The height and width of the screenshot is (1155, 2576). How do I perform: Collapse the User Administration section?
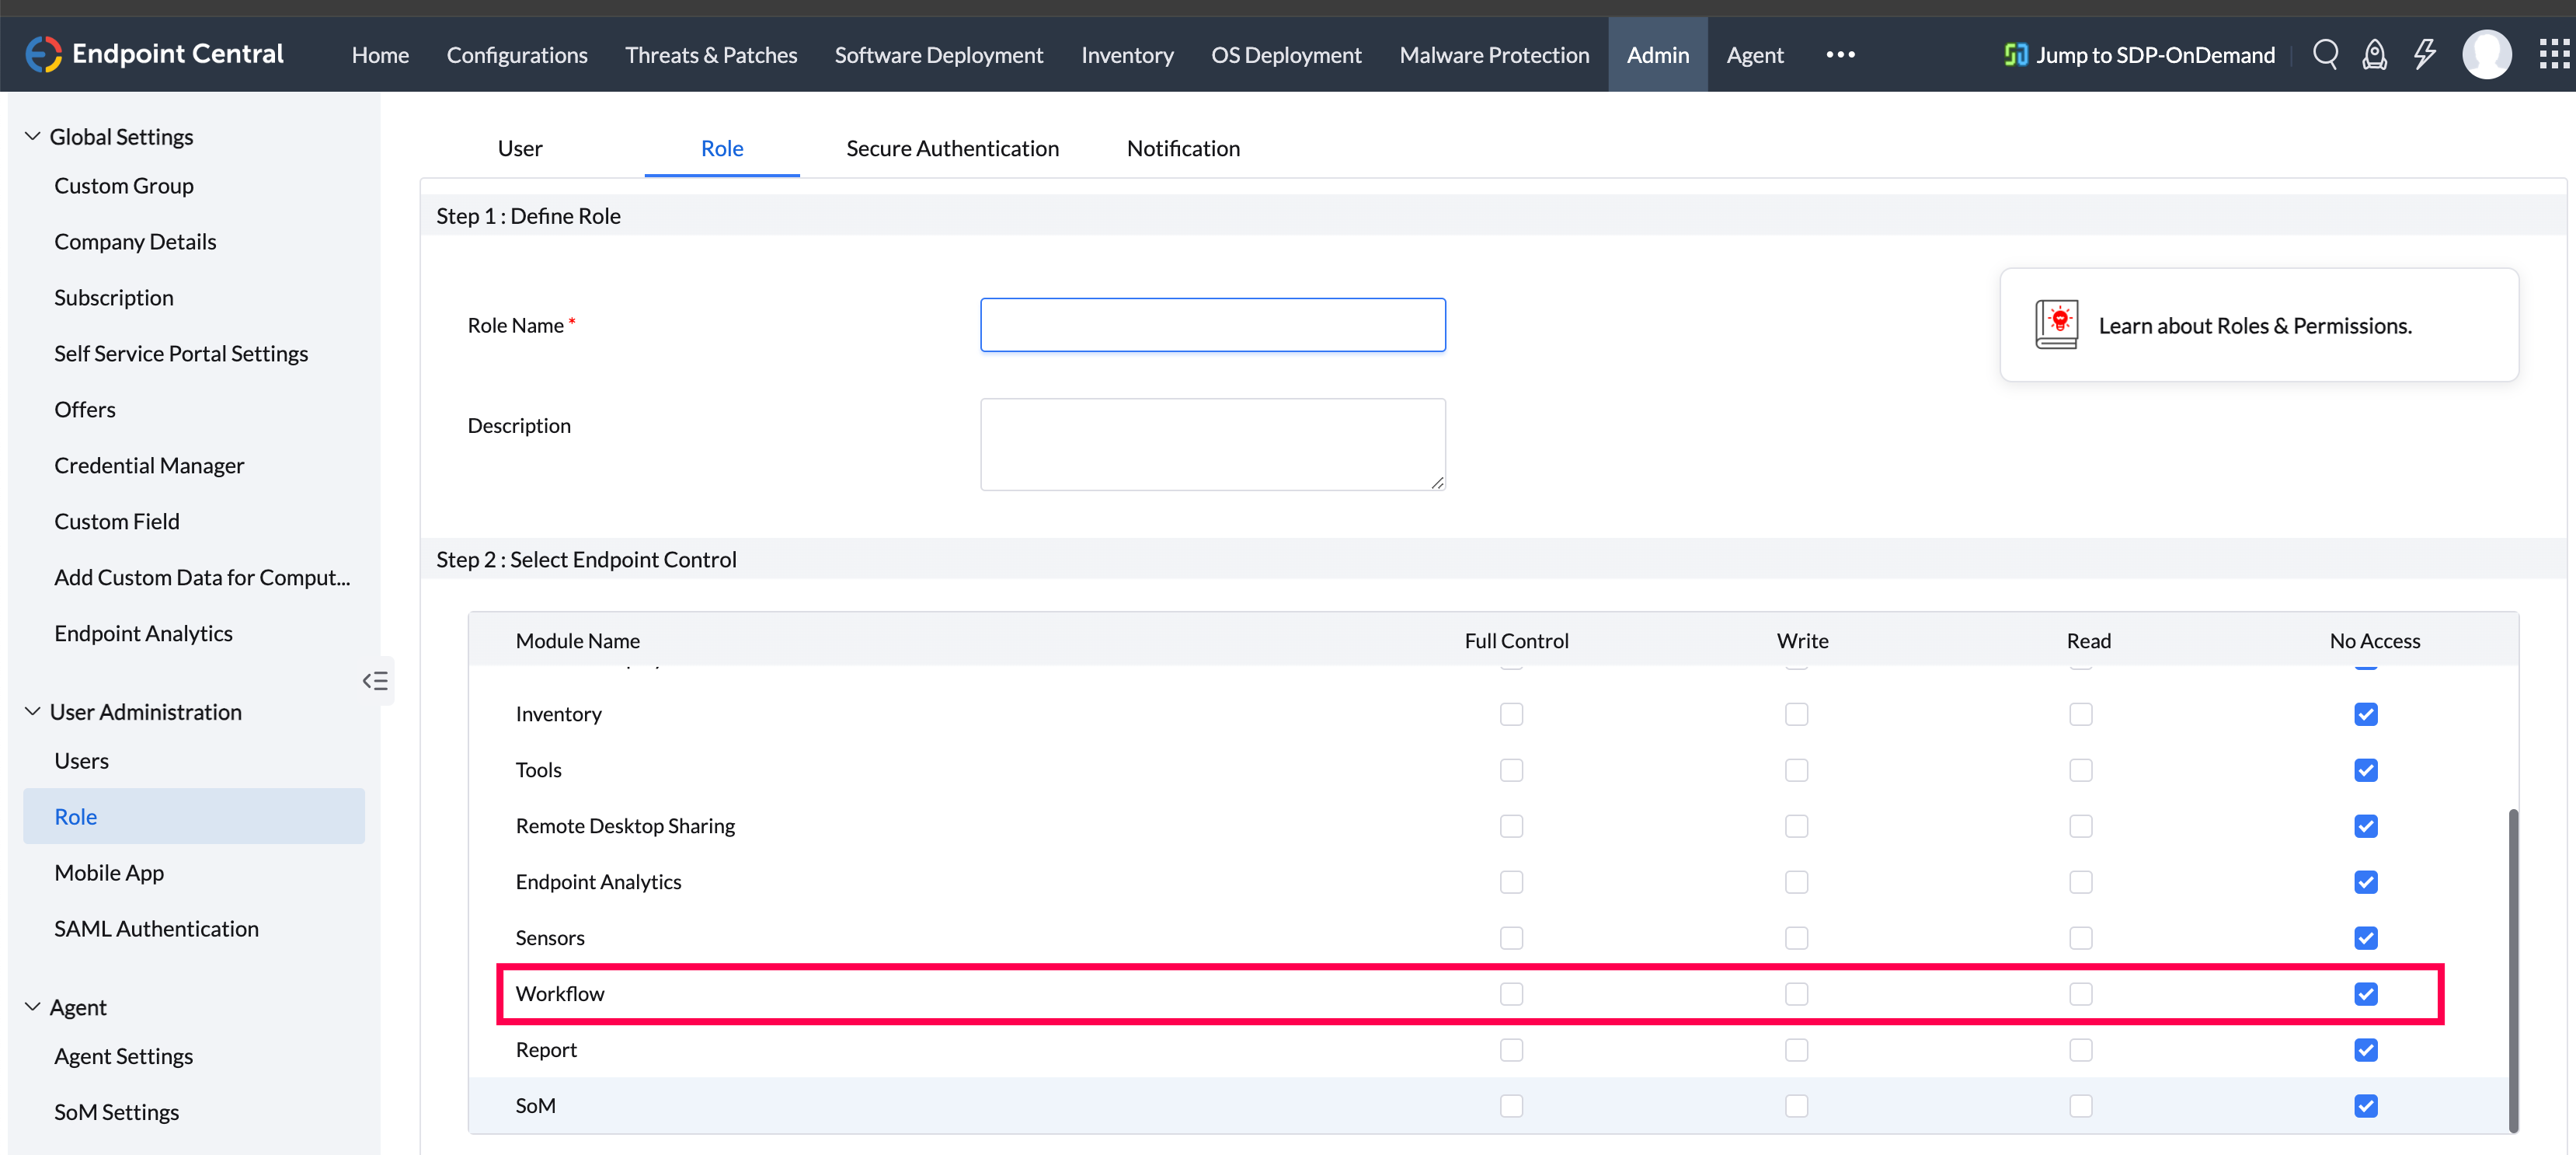(x=31, y=710)
